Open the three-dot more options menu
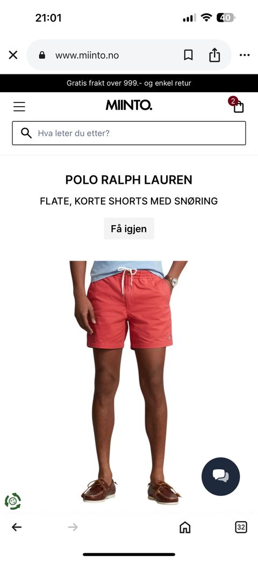 [245, 55]
